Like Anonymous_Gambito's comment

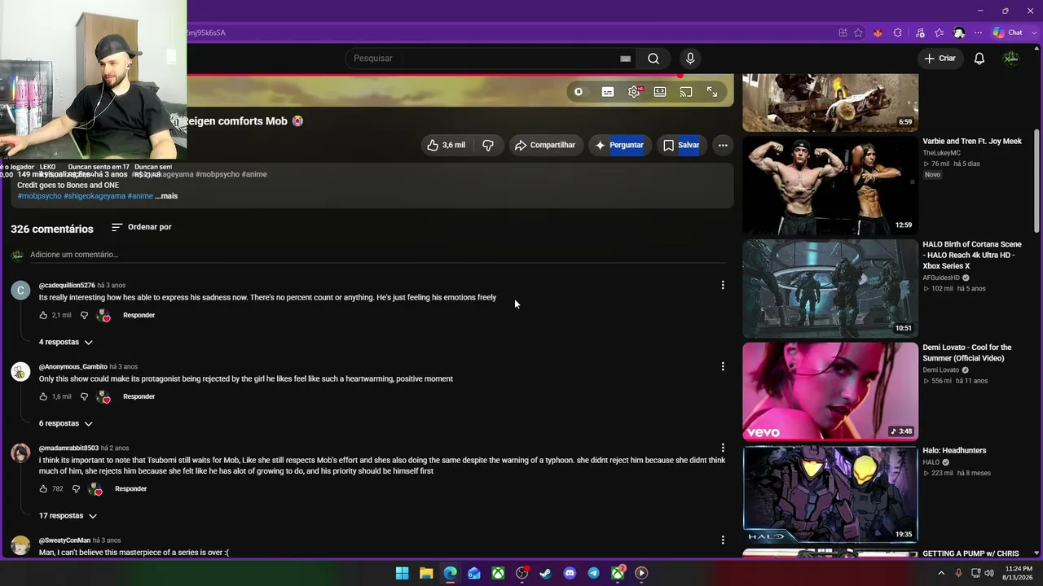(x=44, y=396)
